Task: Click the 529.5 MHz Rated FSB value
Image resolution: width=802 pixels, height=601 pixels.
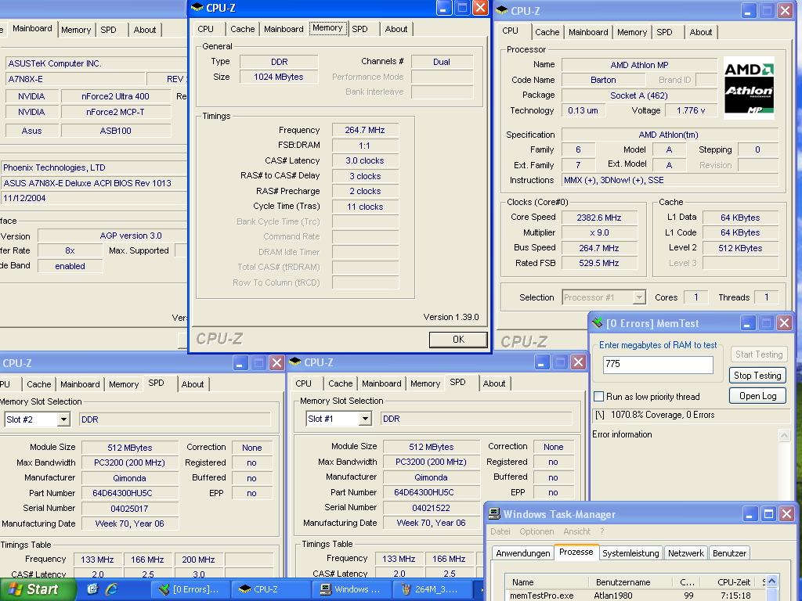Action: (x=599, y=263)
